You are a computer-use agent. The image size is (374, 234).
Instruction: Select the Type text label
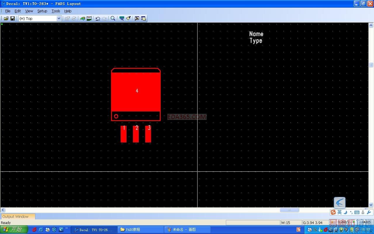click(x=256, y=41)
